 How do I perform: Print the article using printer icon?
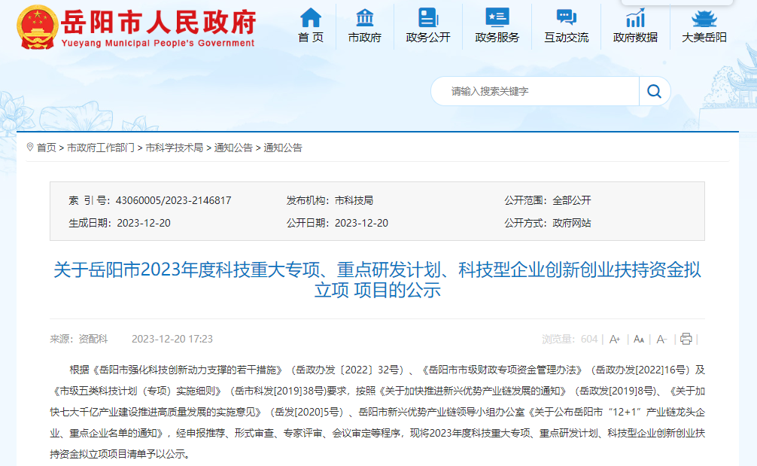(x=686, y=339)
